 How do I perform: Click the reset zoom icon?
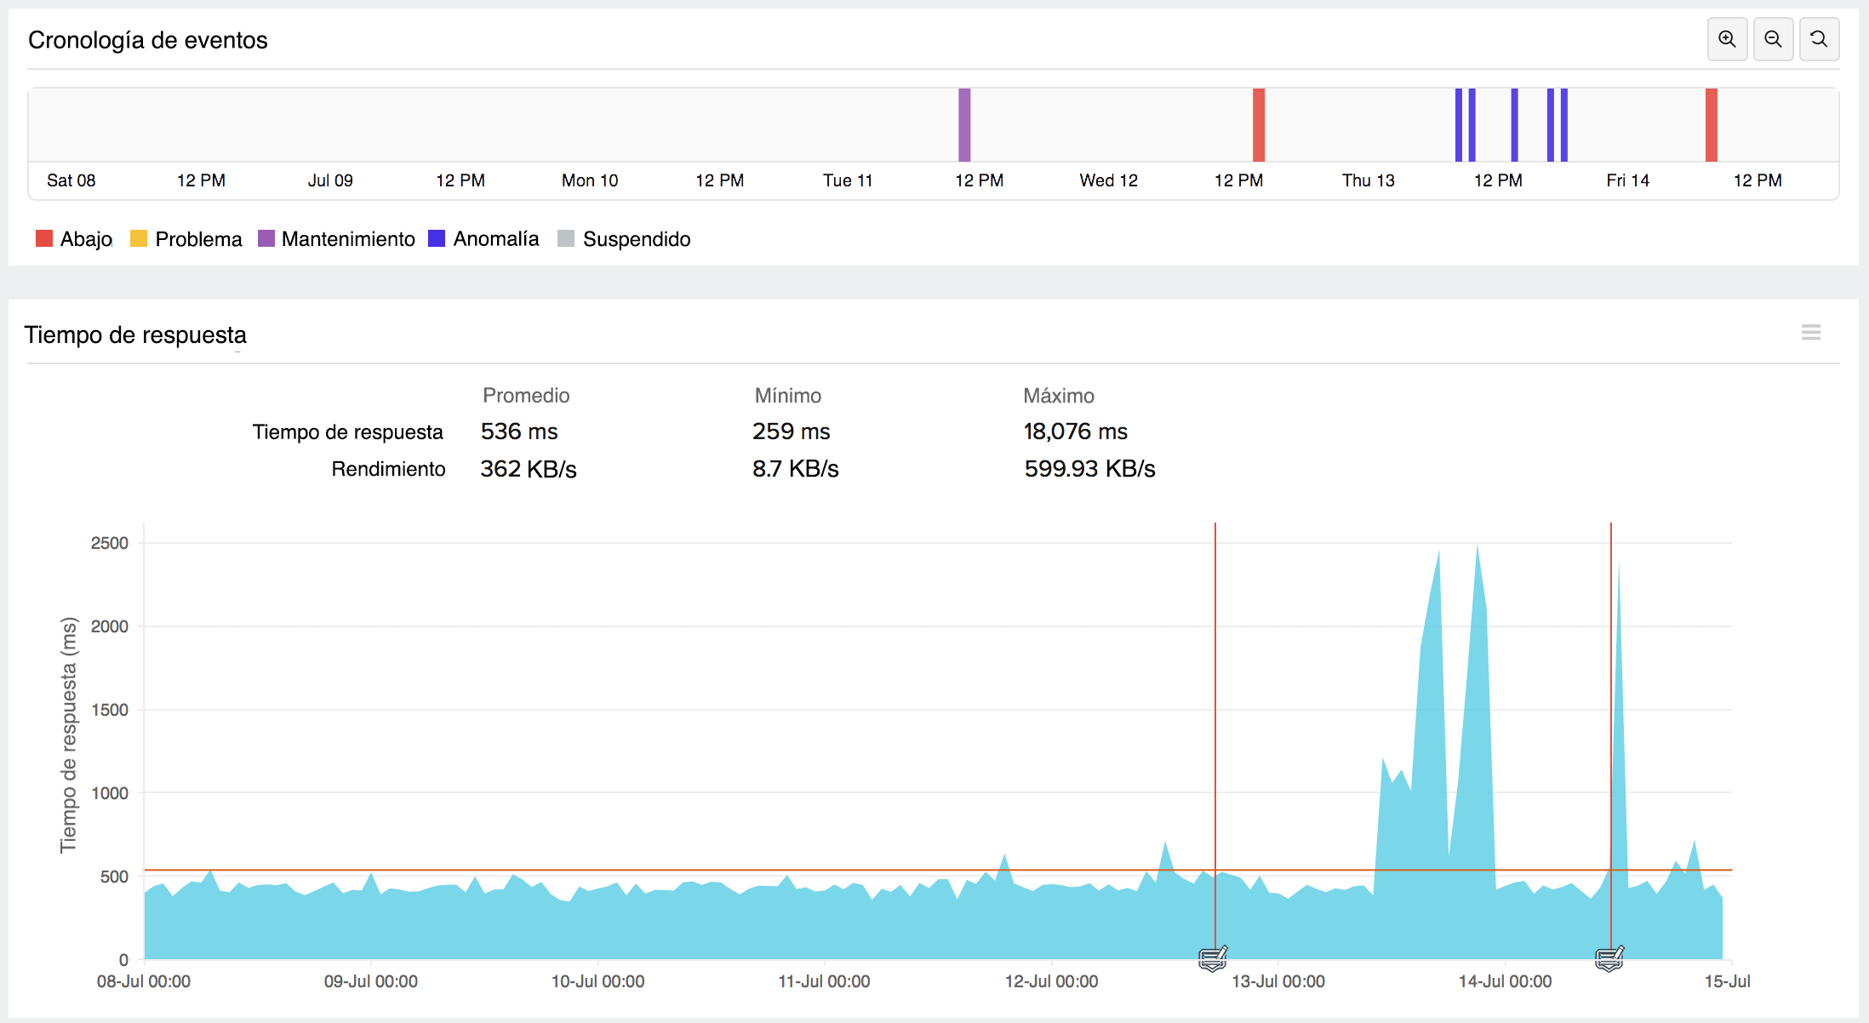[1819, 39]
